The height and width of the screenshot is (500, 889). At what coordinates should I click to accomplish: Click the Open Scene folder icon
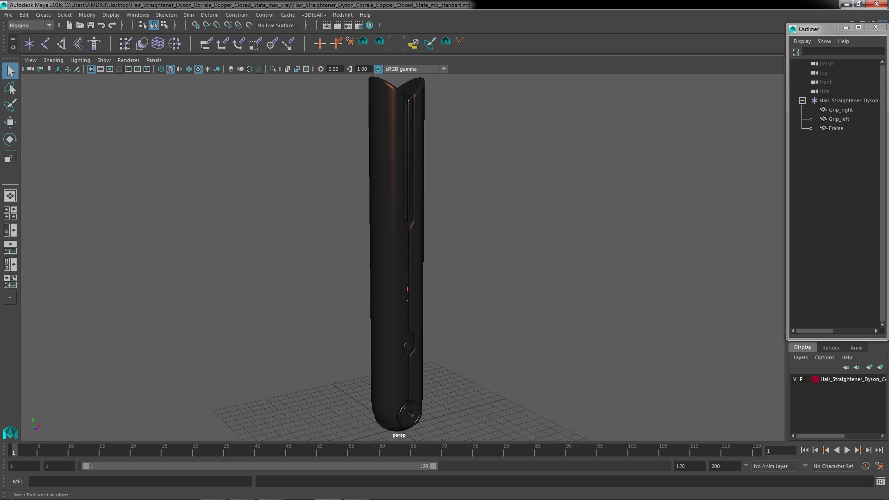pyautogui.click(x=80, y=25)
